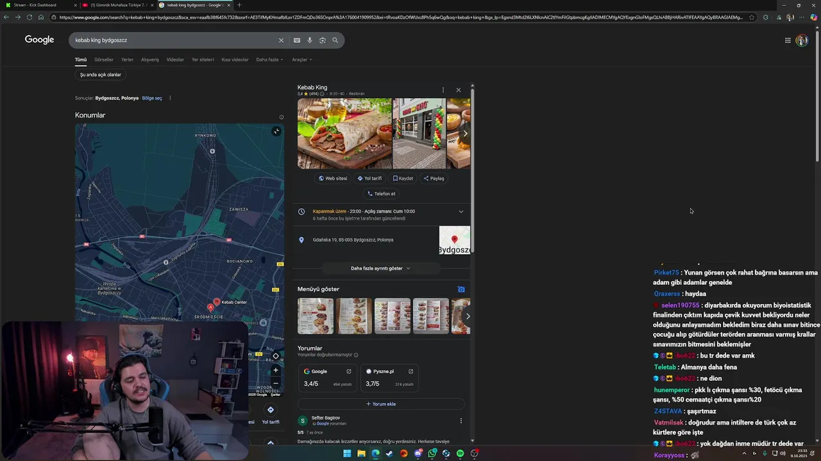This screenshot has width=821, height=461.
Task: Clear the Google search box text
Action: (280, 40)
